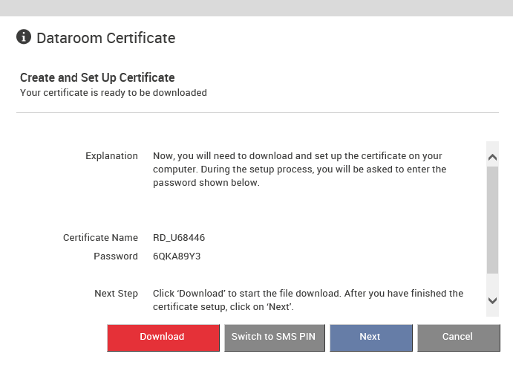Viewport: 513px width, 368px height.
Task: Click the scrollbar up arrow
Action: [x=492, y=158]
